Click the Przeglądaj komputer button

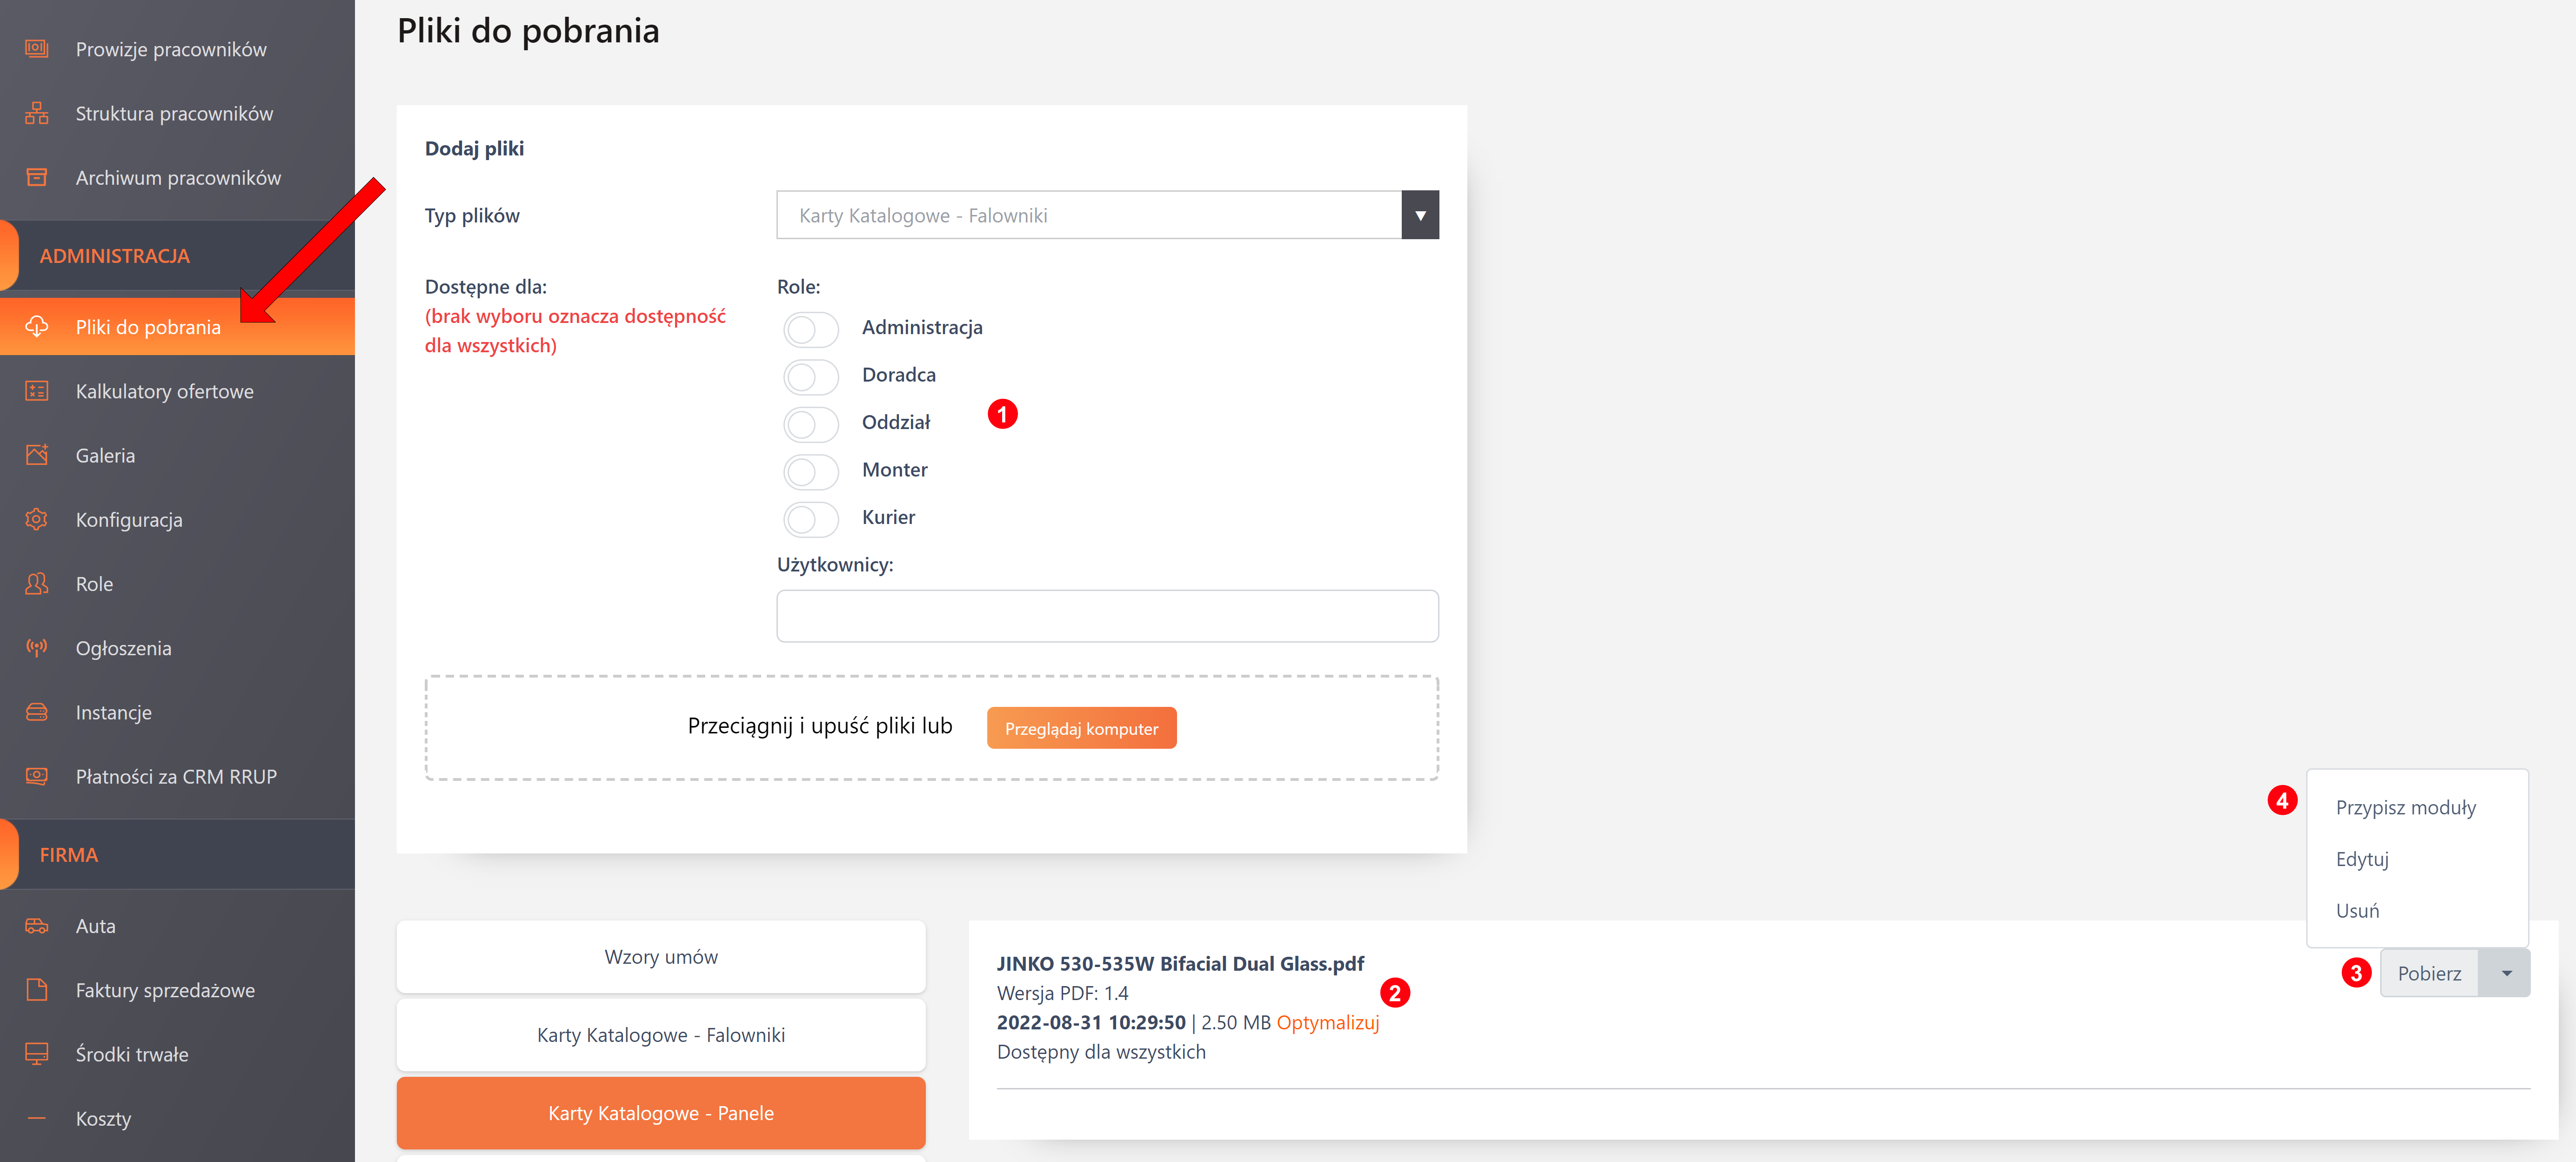tap(1081, 728)
